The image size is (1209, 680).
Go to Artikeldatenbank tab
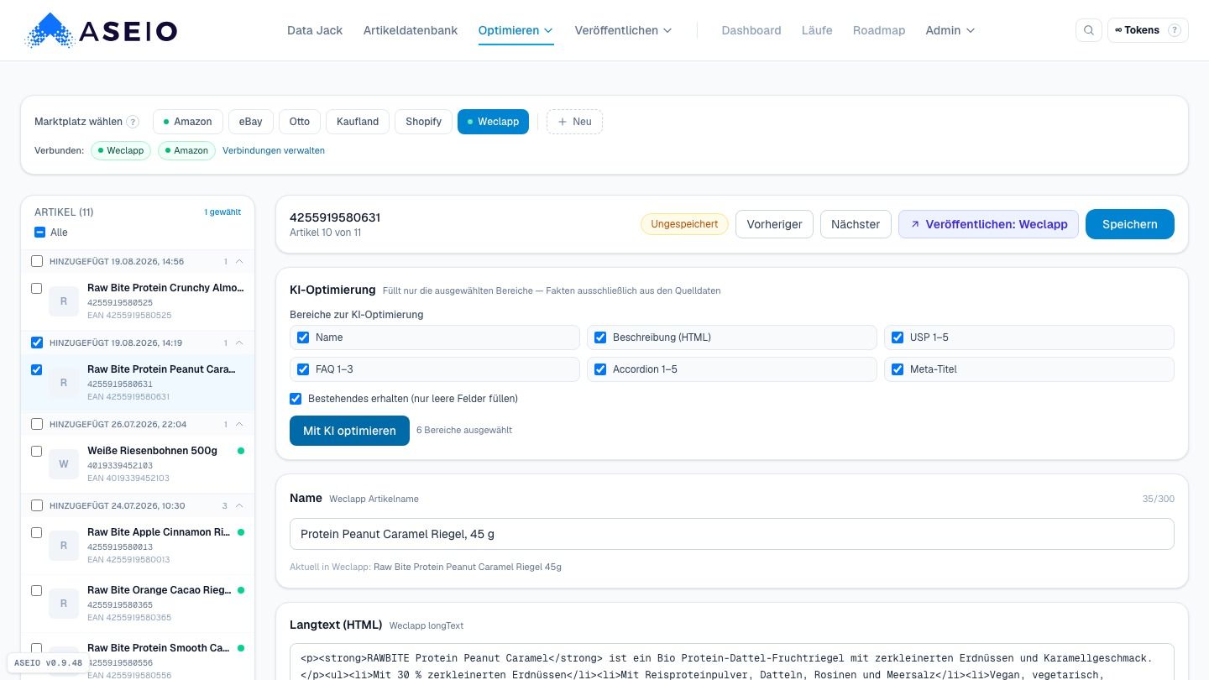coord(411,30)
